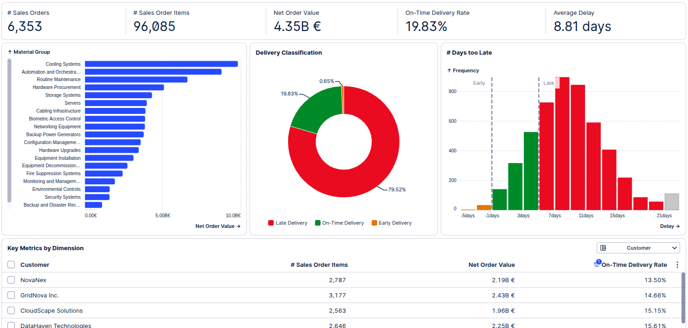
Task: Click the Cabling Infrastructure label
Action: point(58,111)
